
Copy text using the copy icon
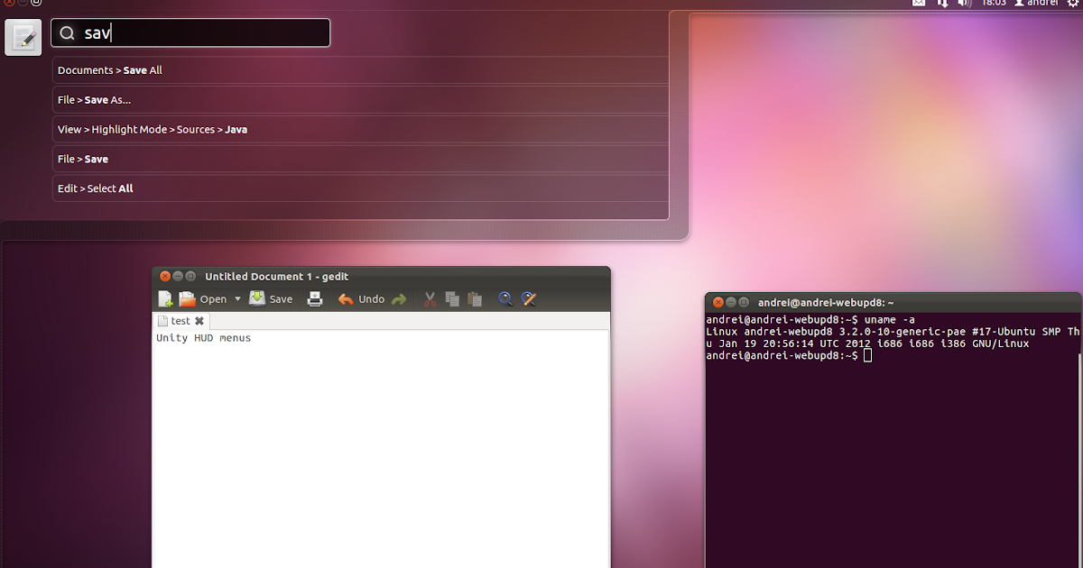point(452,298)
